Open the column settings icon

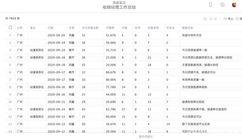216,18
